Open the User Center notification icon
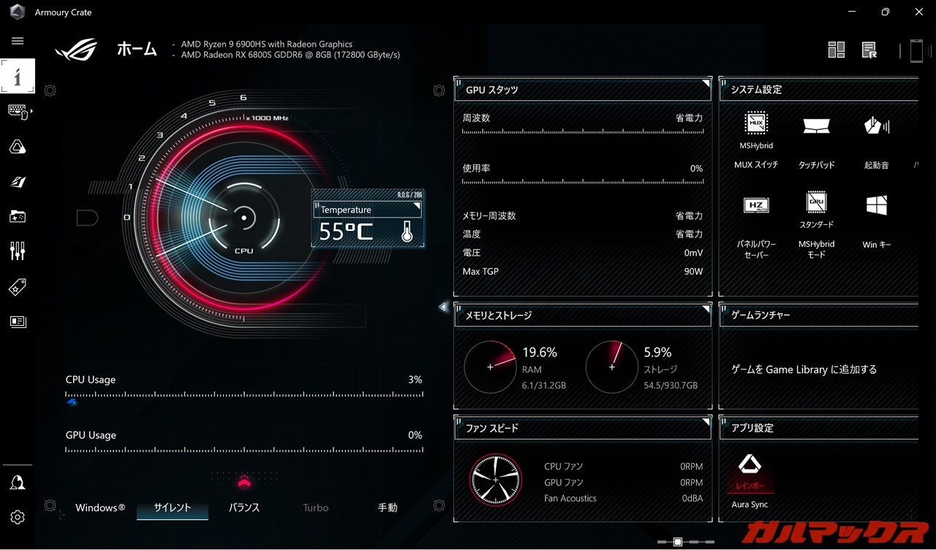This screenshot has width=936, height=550. (x=18, y=482)
